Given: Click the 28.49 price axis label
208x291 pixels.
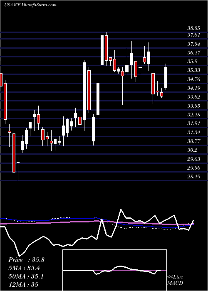Looking at the screenshot, I should coord(193,177).
